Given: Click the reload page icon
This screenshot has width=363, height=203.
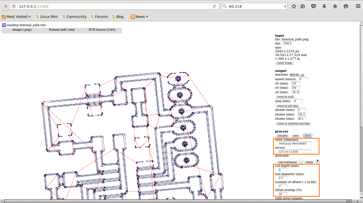Looking at the screenshot, I should point(214,6).
